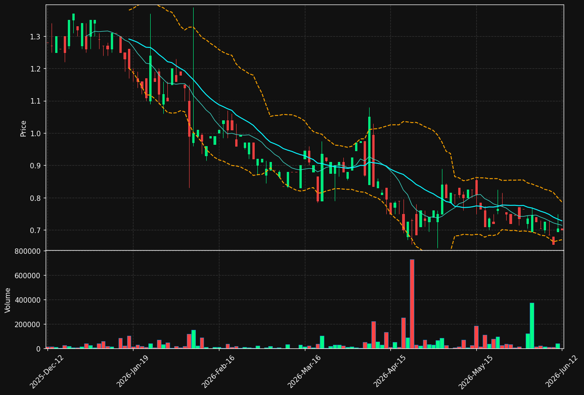
Task: Click the 2026-Jun-12 date label
Action: click(x=561, y=371)
